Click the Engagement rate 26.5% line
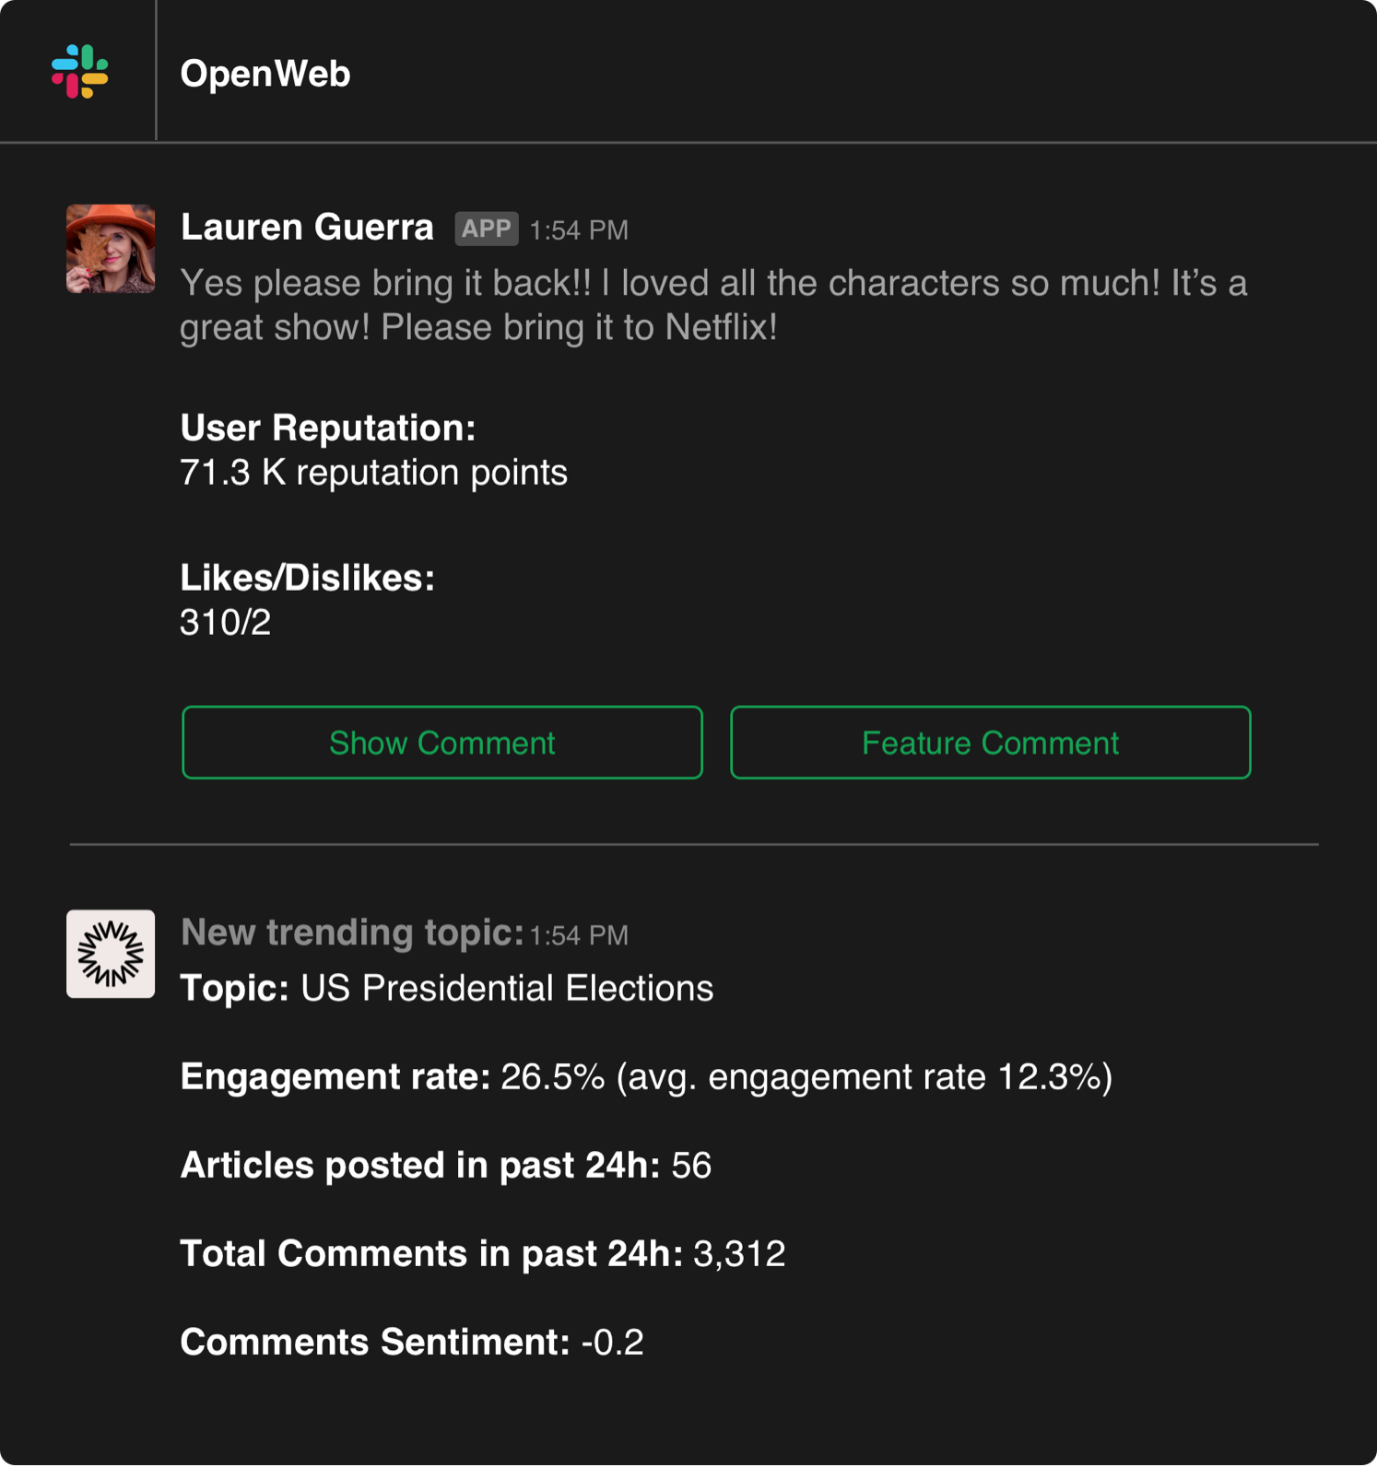 pos(645,1076)
